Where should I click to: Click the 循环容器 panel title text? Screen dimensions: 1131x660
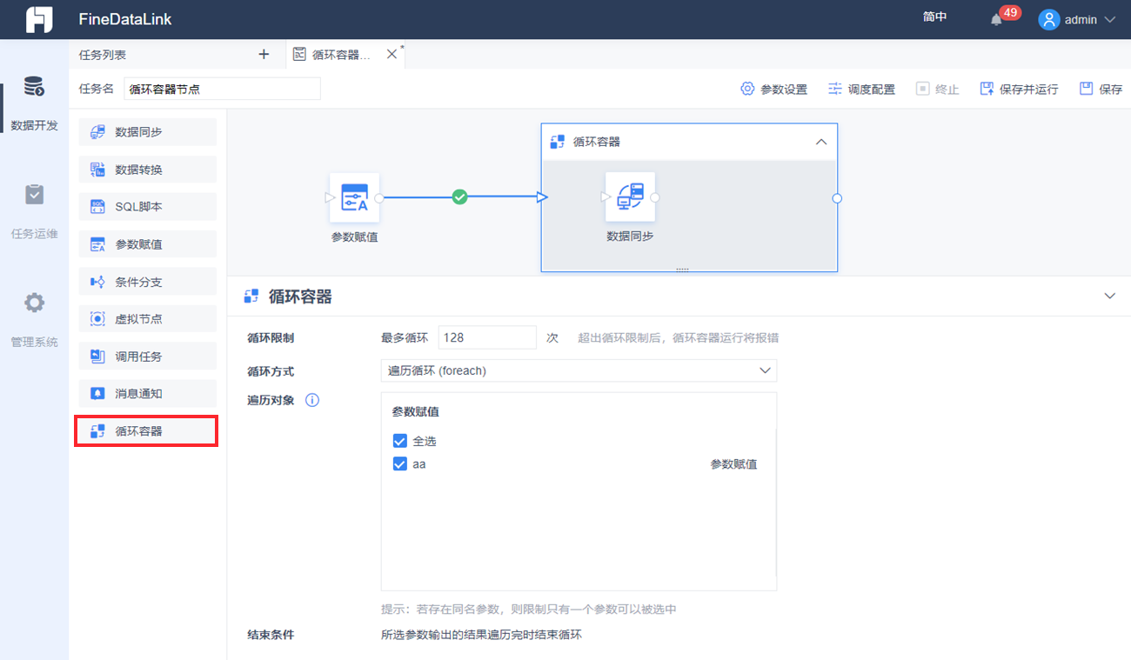(300, 297)
